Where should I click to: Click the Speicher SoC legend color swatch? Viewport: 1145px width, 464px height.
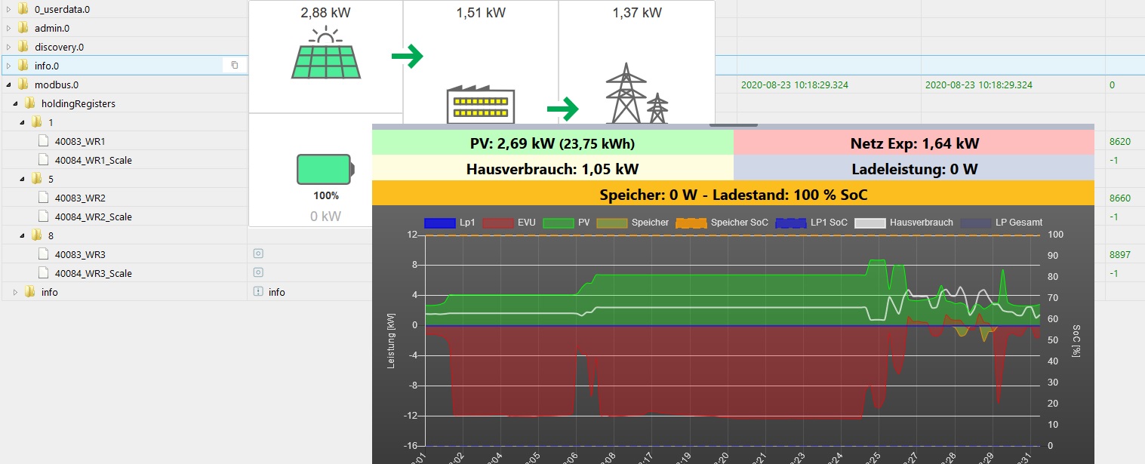click(x=691, y=223)
